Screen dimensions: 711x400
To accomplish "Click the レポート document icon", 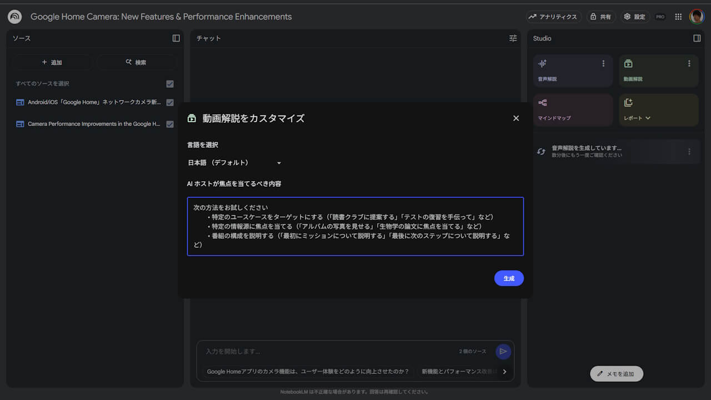I will point(628,103).
